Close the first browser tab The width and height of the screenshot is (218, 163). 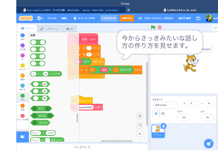point(129,10)
